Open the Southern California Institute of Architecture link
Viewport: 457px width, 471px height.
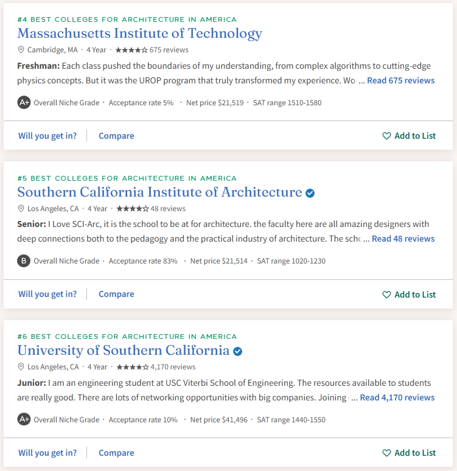[x=159, y=192]
